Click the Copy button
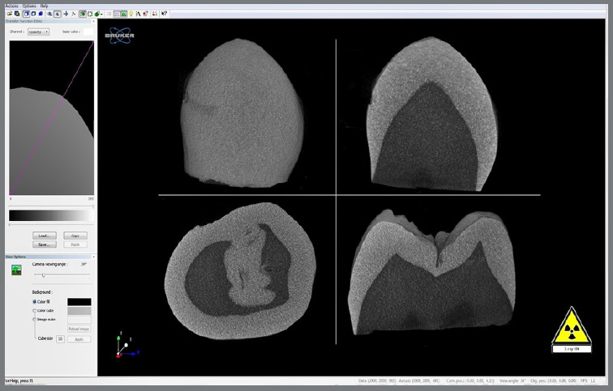The height and width of the screenshot is (391, 613). coord(75,236)
